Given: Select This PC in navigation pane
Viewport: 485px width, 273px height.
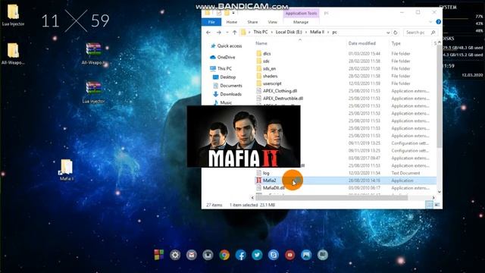Looking at the screenshot, I should pyautogui.click(x=224, y=68).
